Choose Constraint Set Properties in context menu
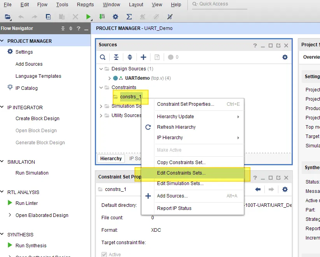320x257 pixels. [192, 104]
